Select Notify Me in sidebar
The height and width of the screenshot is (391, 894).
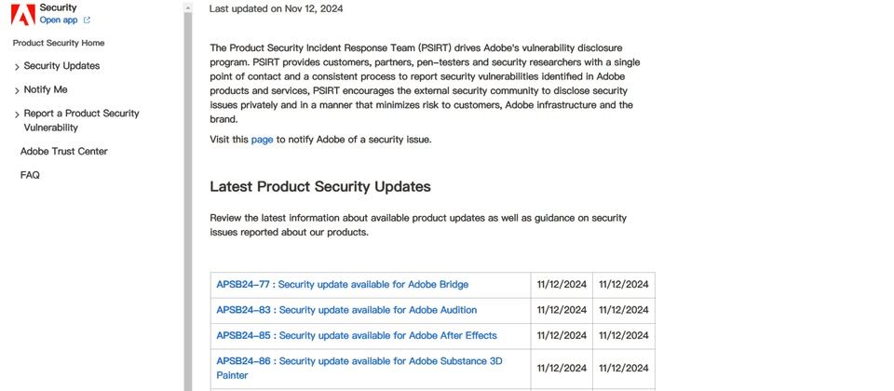click(x=46, y=89)
